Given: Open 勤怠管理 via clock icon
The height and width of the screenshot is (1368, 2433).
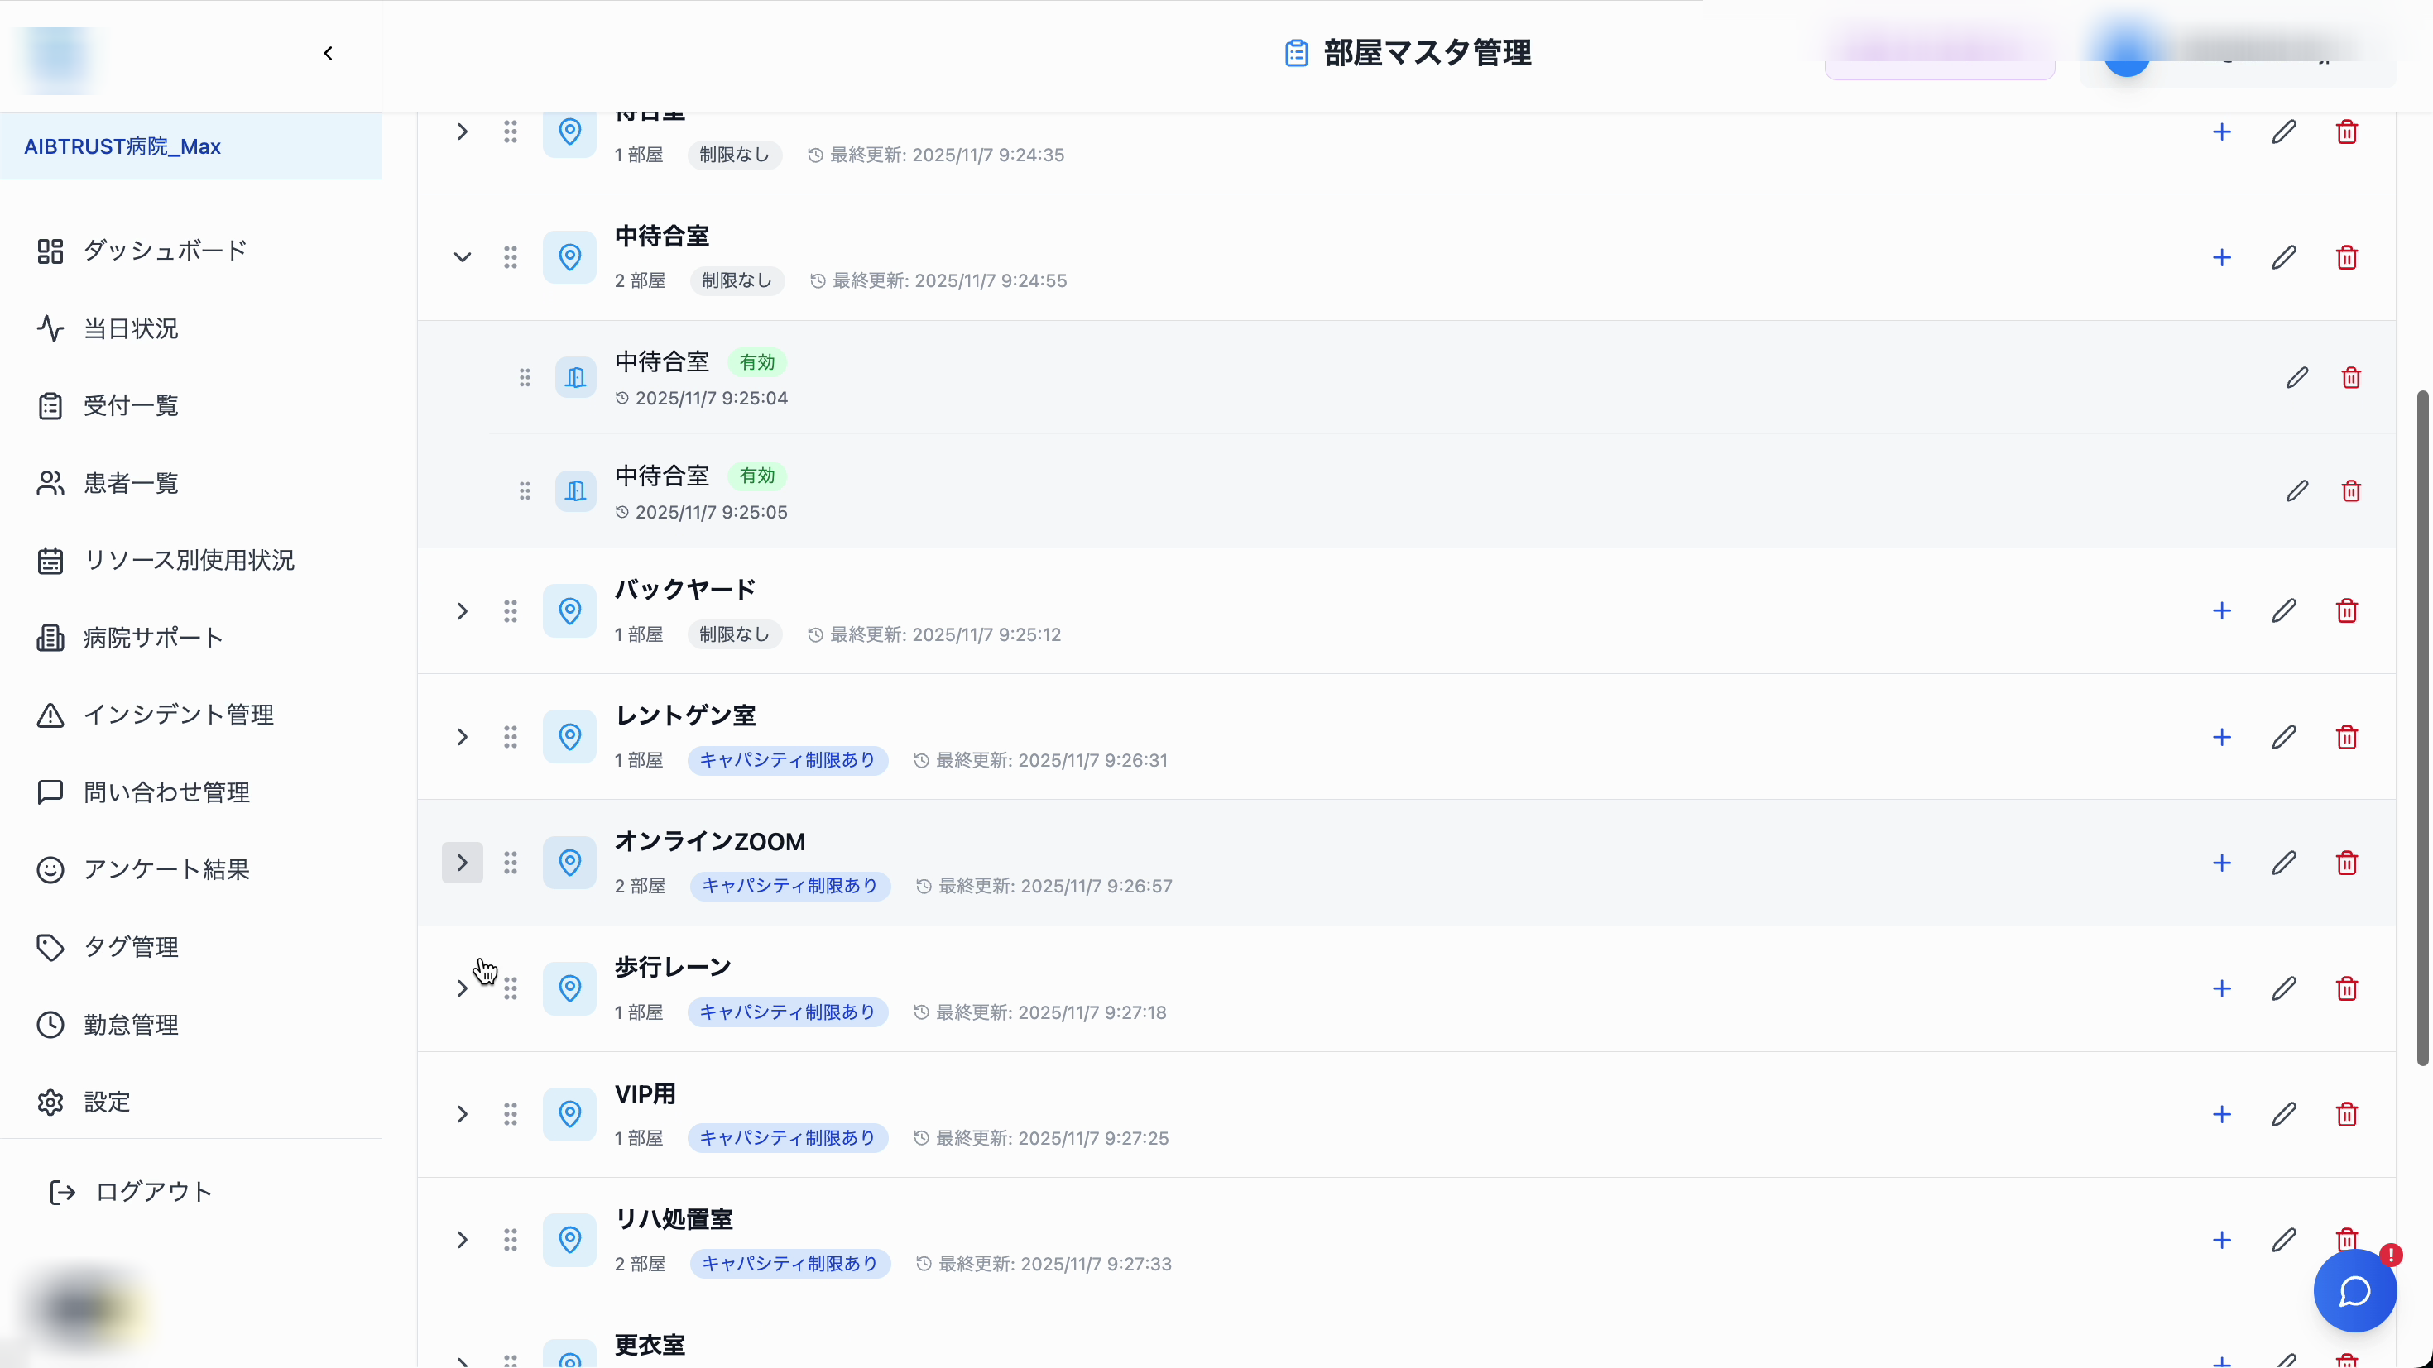Looking at the screenshot, I should click(x=50, y=1025).
